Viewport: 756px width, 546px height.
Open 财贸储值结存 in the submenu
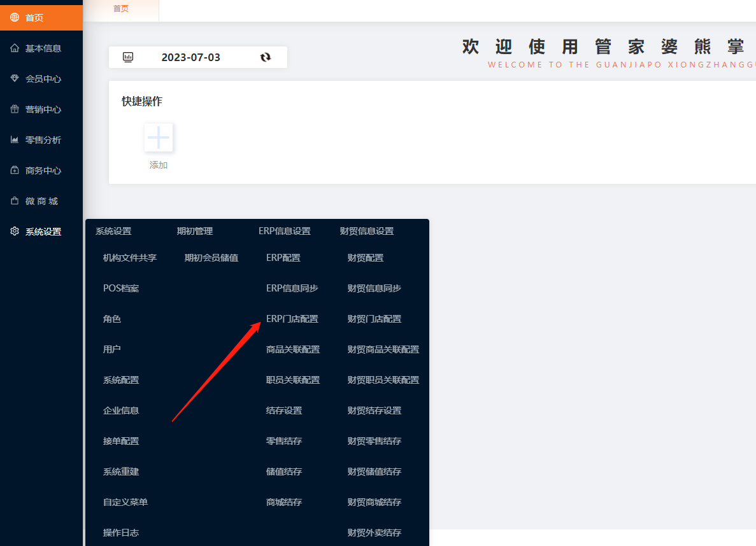(x=374, y=472)
